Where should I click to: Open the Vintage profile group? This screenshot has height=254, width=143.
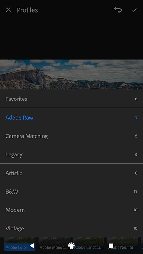click(71, 228)
